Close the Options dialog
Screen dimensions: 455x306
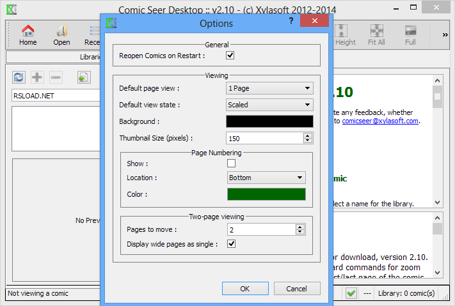(315, 20)
